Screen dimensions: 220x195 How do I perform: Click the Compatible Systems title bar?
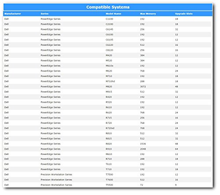click(108, 7)
